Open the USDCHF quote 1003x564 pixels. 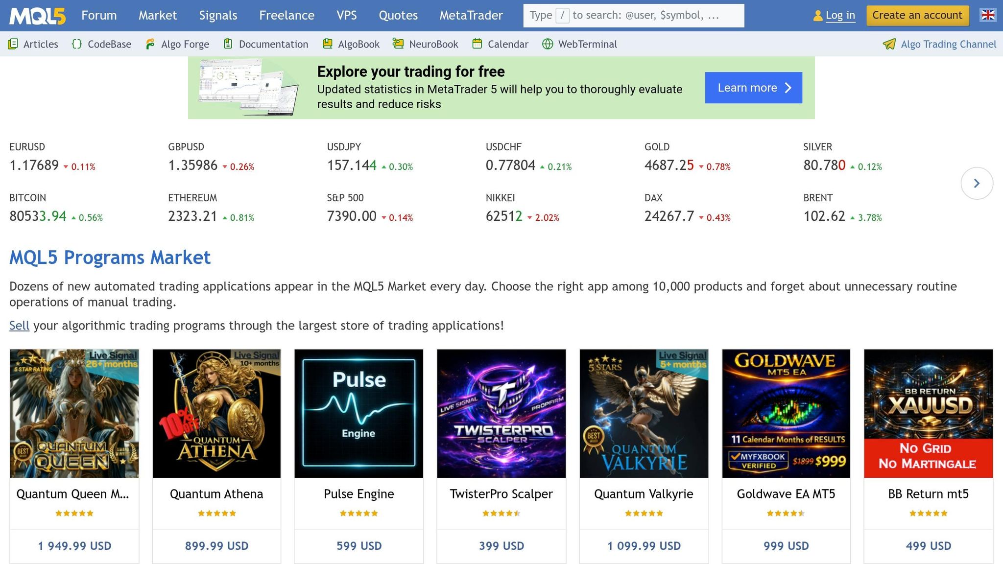coord(529,158)
